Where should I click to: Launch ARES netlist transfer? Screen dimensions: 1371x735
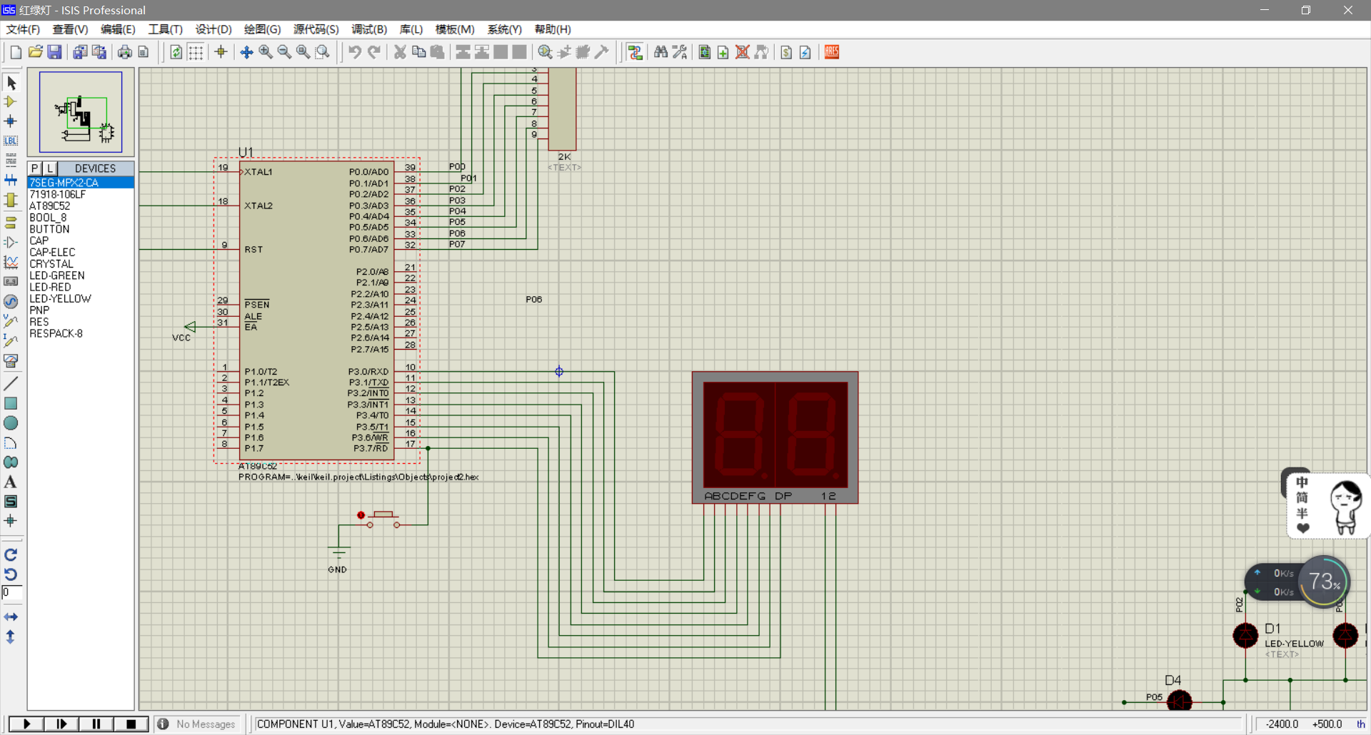[832, 52]
